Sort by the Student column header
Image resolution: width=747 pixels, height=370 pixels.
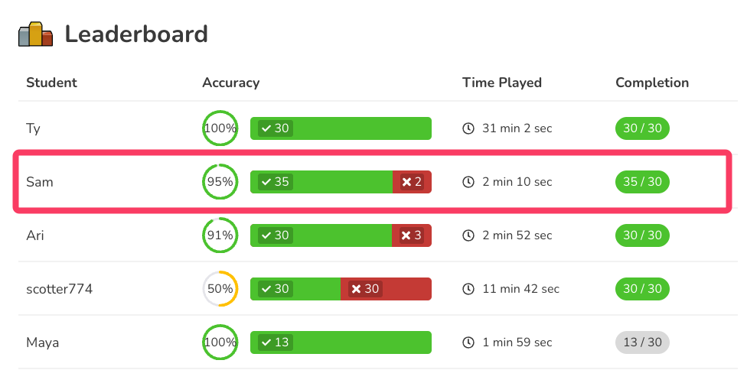tap(51, 83)
